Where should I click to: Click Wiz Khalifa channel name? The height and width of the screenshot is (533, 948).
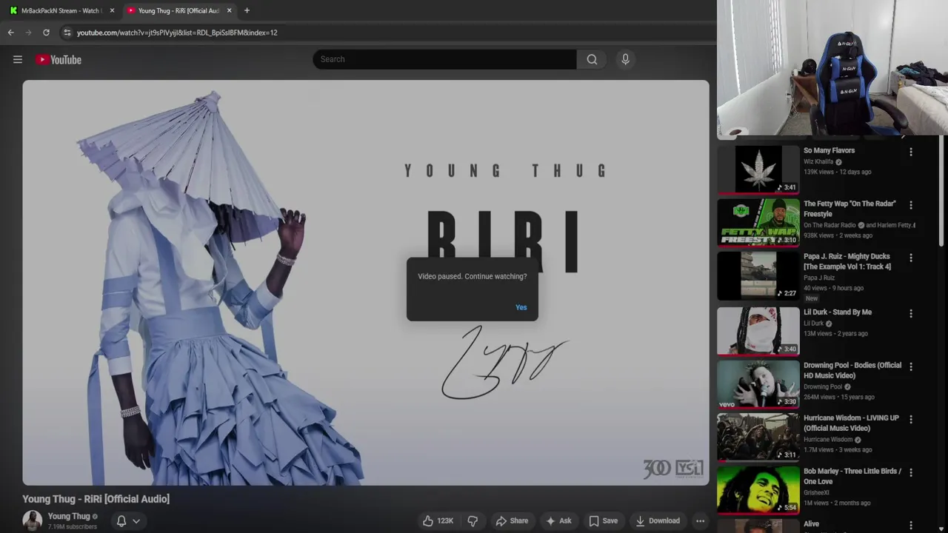(818, 161)
